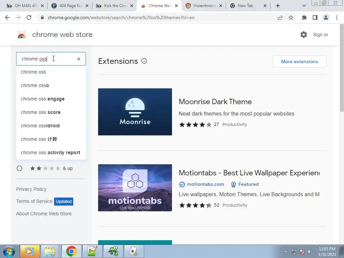This screenshot has height=258, width=344.
Task: Select the 2 stars & up rating filter
Action: click(19, 168)
